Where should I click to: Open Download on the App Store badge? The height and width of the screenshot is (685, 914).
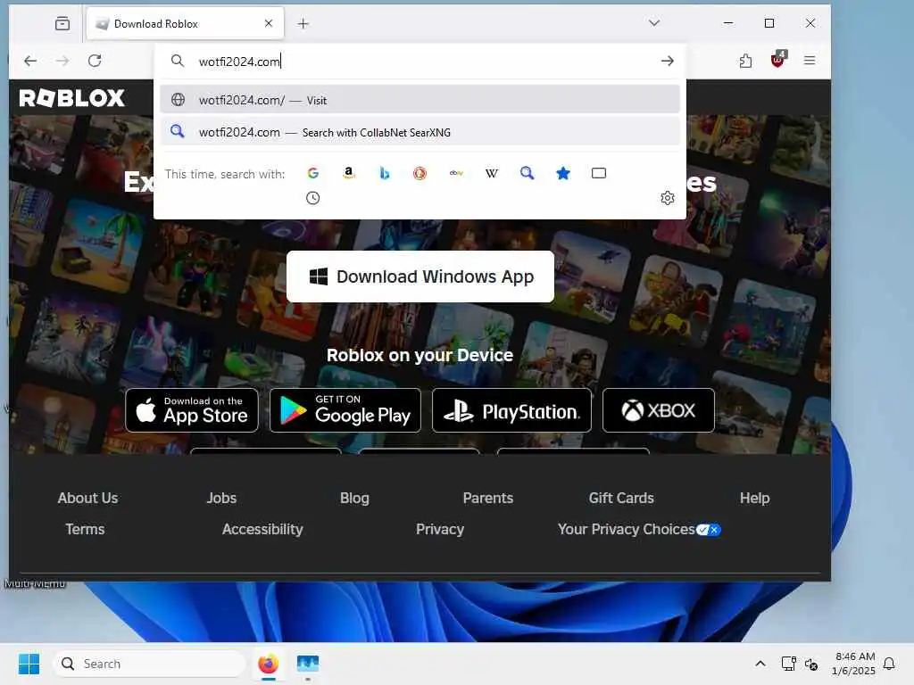coord(192,410)
